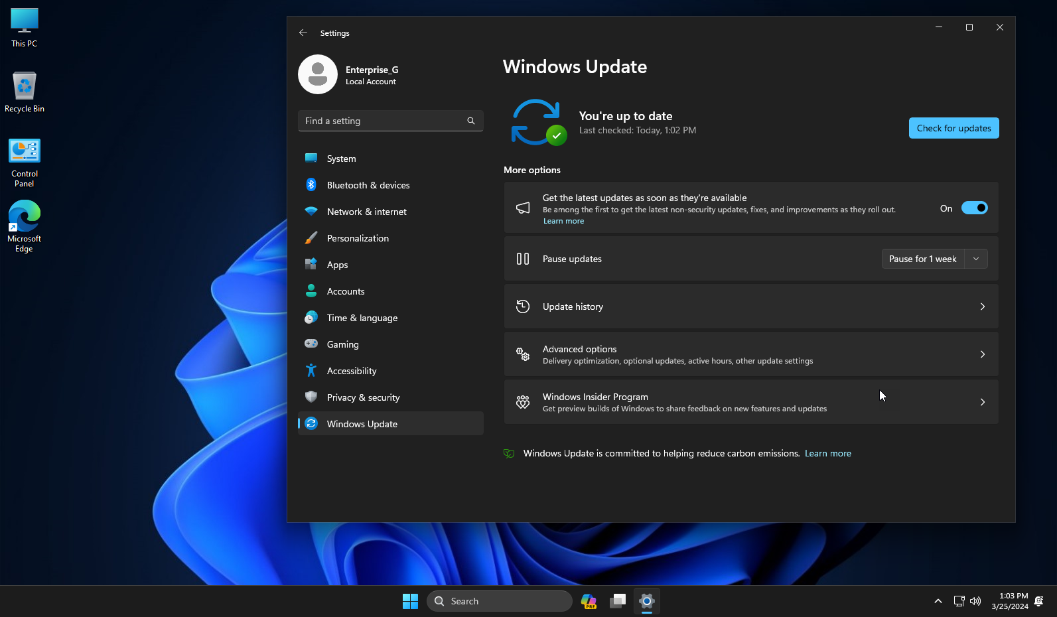1057x617 pixels.
Task: Click the Check for updates button
Action: click(x=953, y=128)
